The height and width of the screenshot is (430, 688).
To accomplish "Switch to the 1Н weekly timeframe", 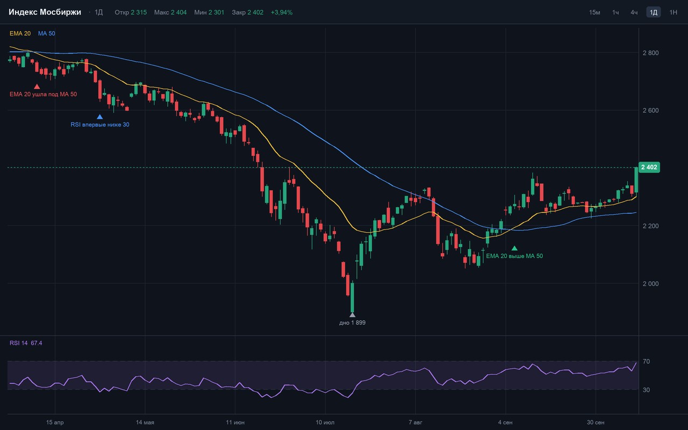I will [x=673, y=12].
